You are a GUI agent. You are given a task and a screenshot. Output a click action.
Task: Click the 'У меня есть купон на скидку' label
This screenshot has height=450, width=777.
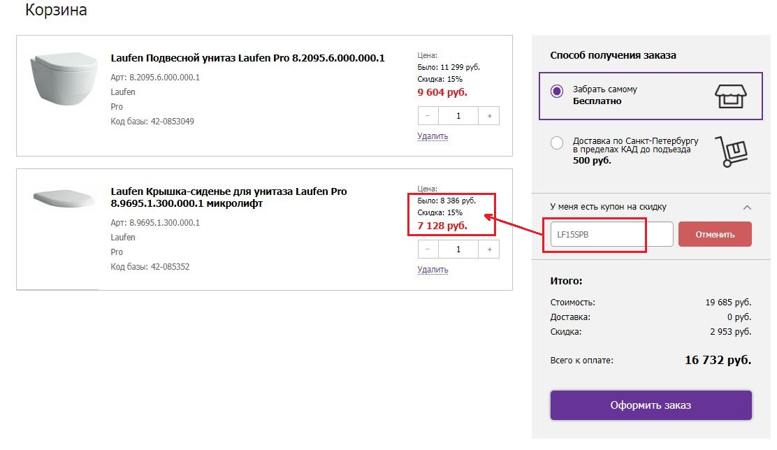click(608, 207)
